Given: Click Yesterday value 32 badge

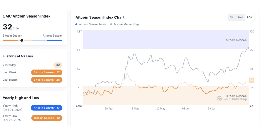Looking at the screenshot, I should (x=58, y=65).
